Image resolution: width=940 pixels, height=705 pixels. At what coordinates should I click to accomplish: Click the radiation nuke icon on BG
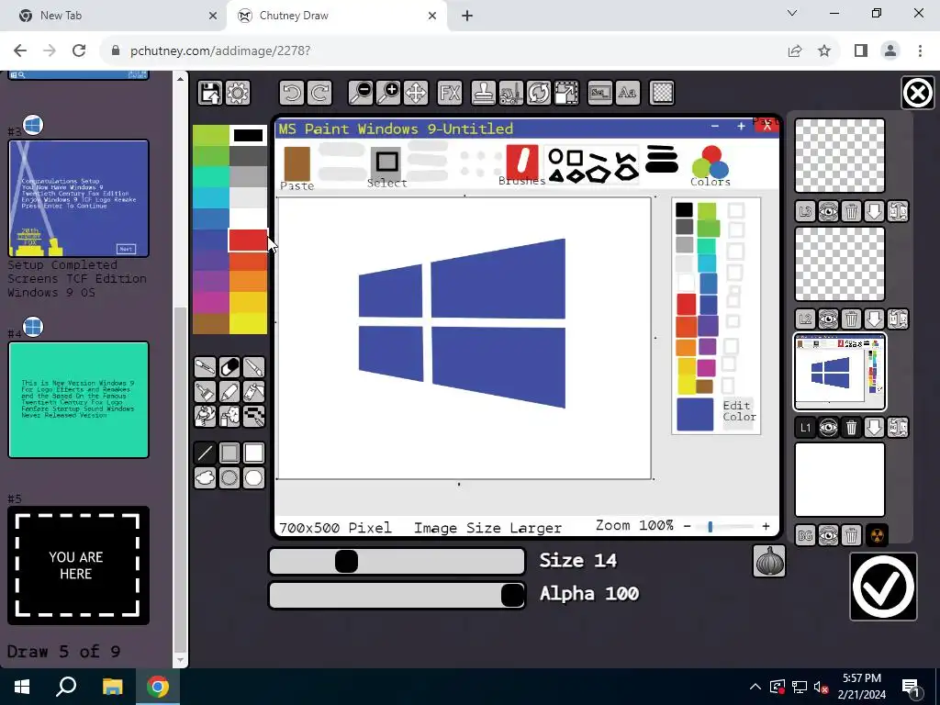(x=877, y=535)
